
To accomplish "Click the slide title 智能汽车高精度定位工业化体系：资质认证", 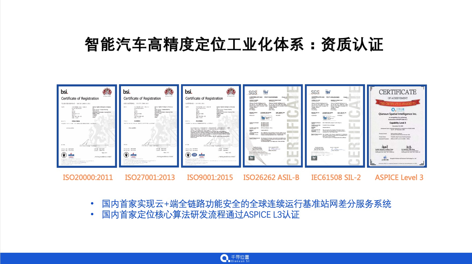I will tap(234, 45).
